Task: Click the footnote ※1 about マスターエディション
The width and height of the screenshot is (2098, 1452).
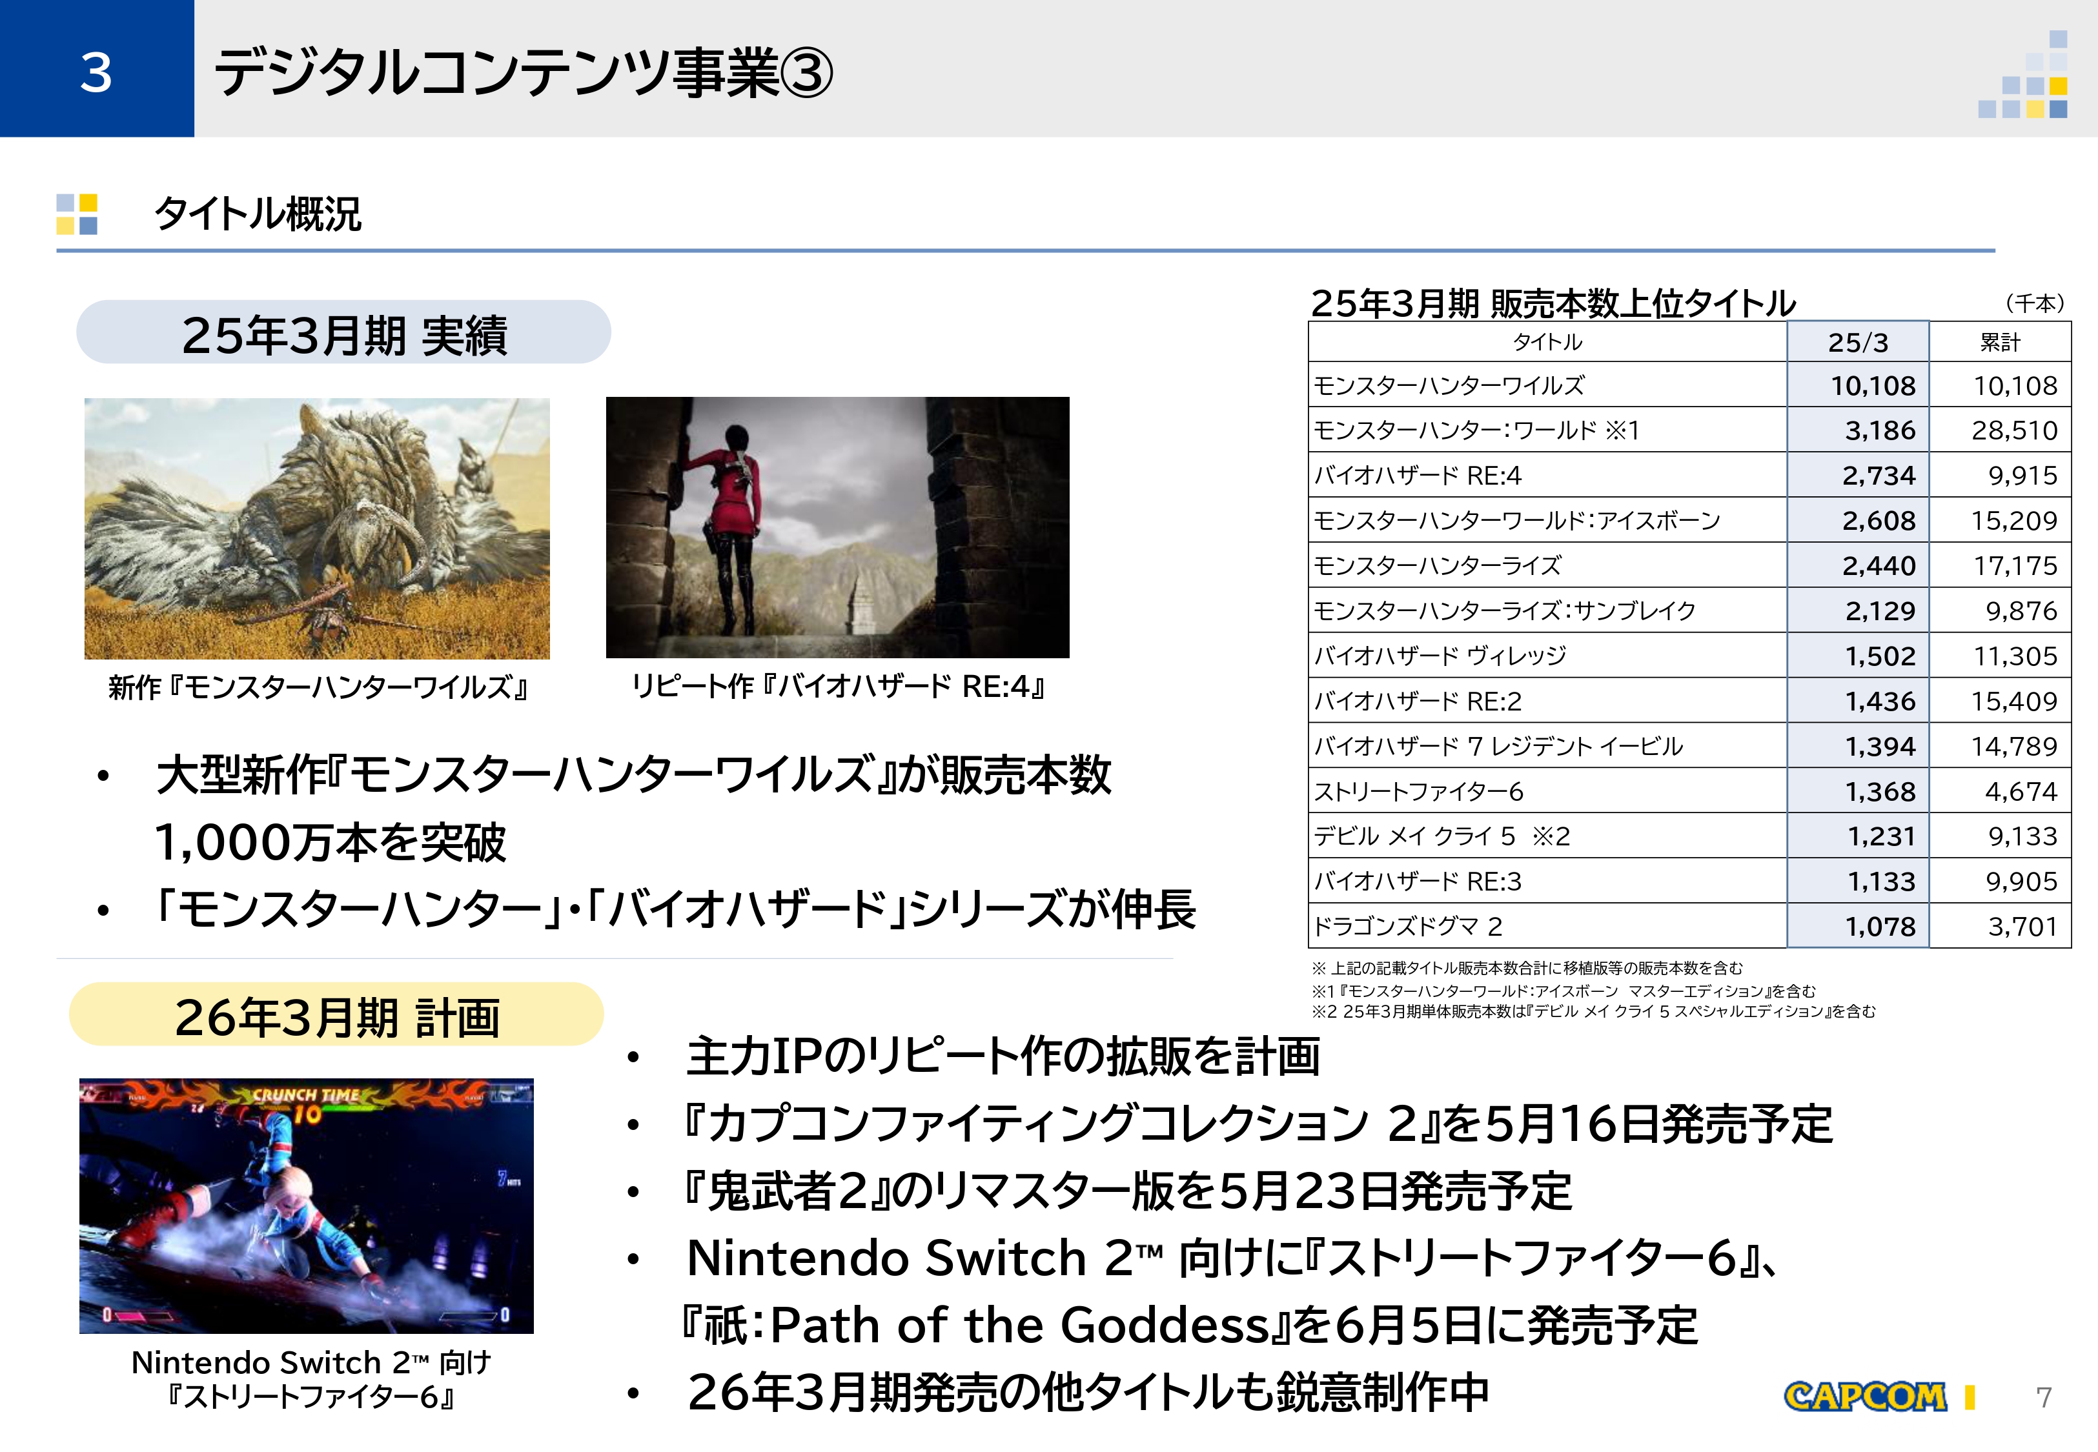Action: (x=1564, y=991)
